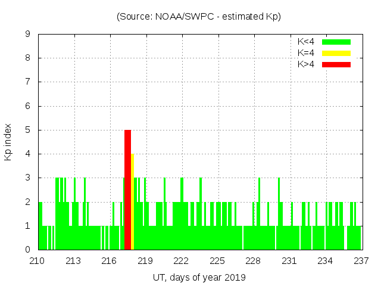
Task: Click the tall red Kp 5 bar
Action: click(x=127, y=189)
